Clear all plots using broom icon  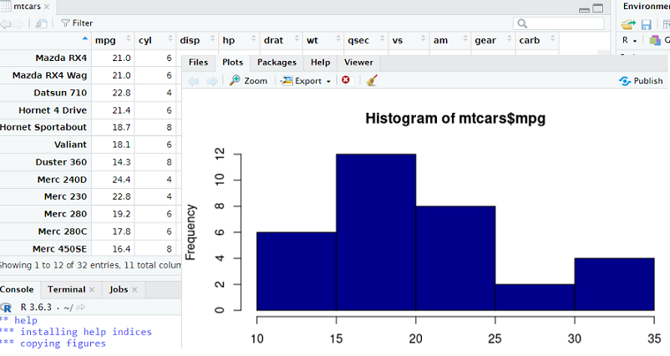pos(372,80)
